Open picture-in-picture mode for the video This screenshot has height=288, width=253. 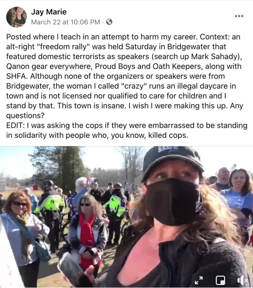click(x=220, y=280)
